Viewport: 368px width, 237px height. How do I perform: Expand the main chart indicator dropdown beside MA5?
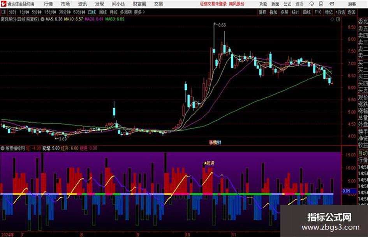tap(42, 19)
